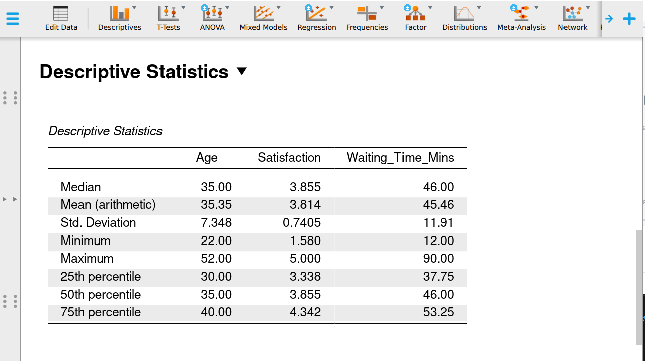The height and width of the screenshot is (361, 645).
Task: Open the Descriptives module
Action: 120,19
